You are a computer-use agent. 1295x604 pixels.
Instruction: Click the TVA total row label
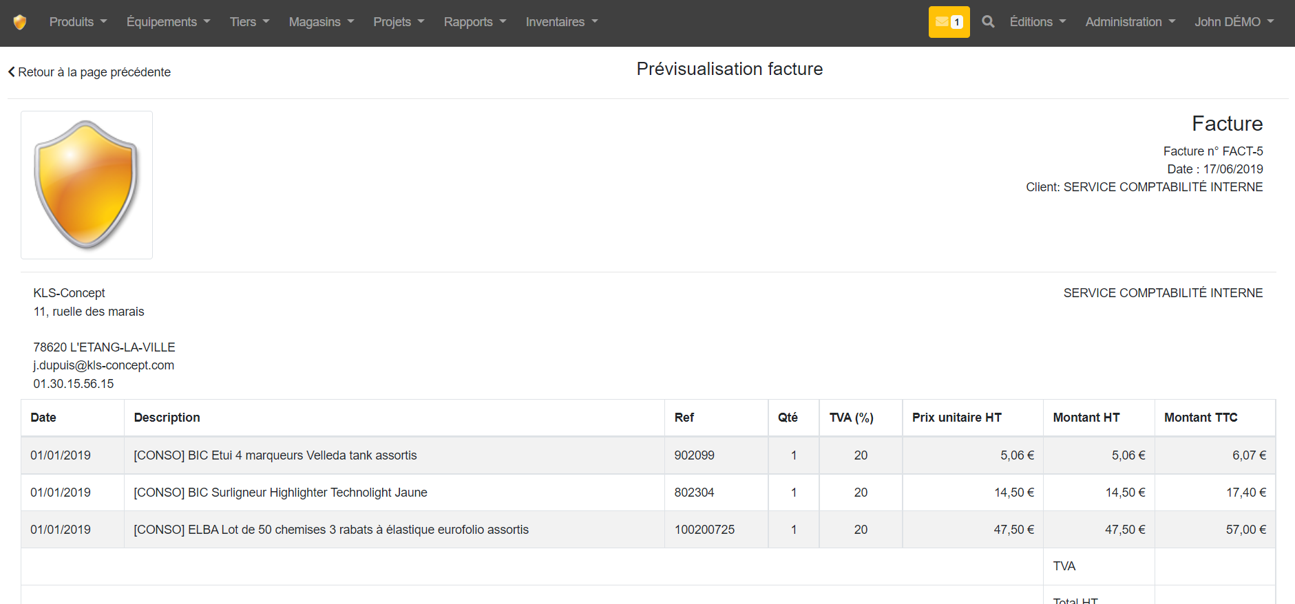pos(1064,566)
